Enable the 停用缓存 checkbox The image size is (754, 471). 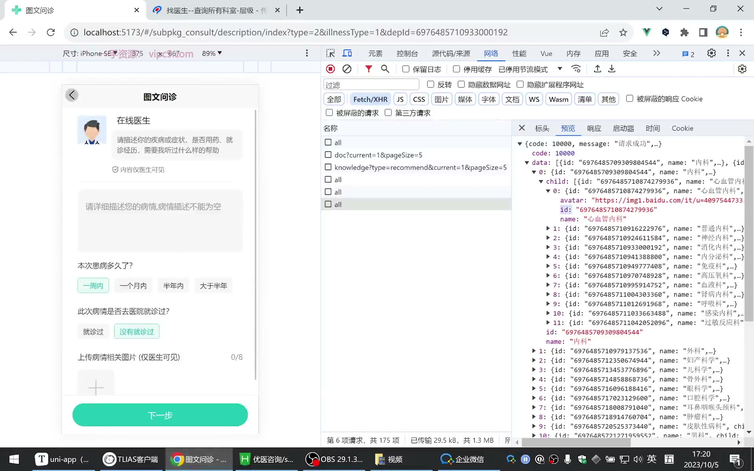click(x=456, y=69)
